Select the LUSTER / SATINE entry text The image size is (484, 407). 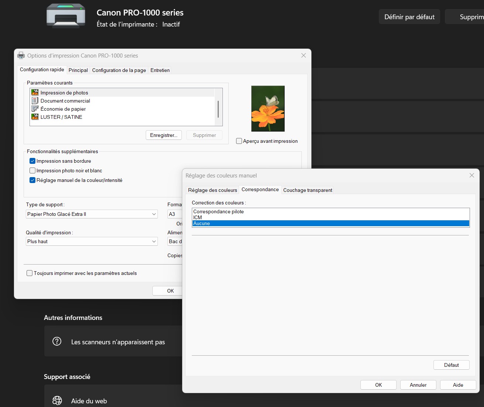(x=61, y=117)
